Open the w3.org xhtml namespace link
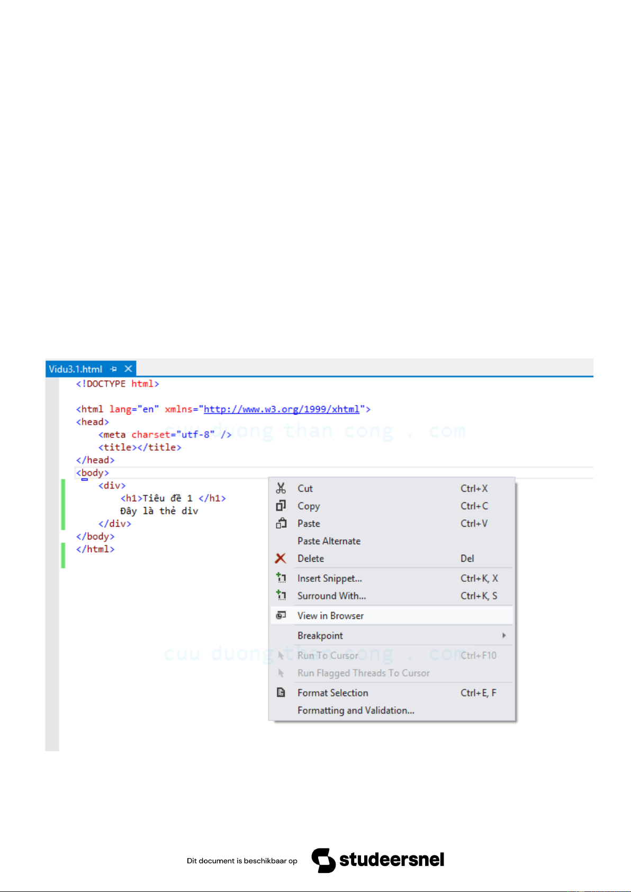 point(281,409)
